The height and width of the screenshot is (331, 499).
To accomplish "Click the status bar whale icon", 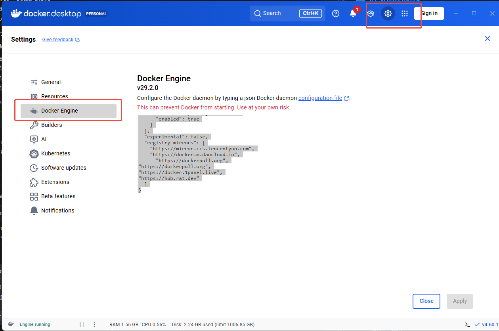I will (x=11, y=324).
